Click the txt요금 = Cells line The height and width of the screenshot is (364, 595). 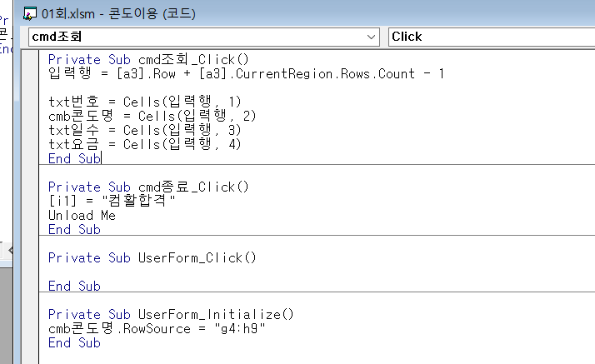(x=143, y=144)
